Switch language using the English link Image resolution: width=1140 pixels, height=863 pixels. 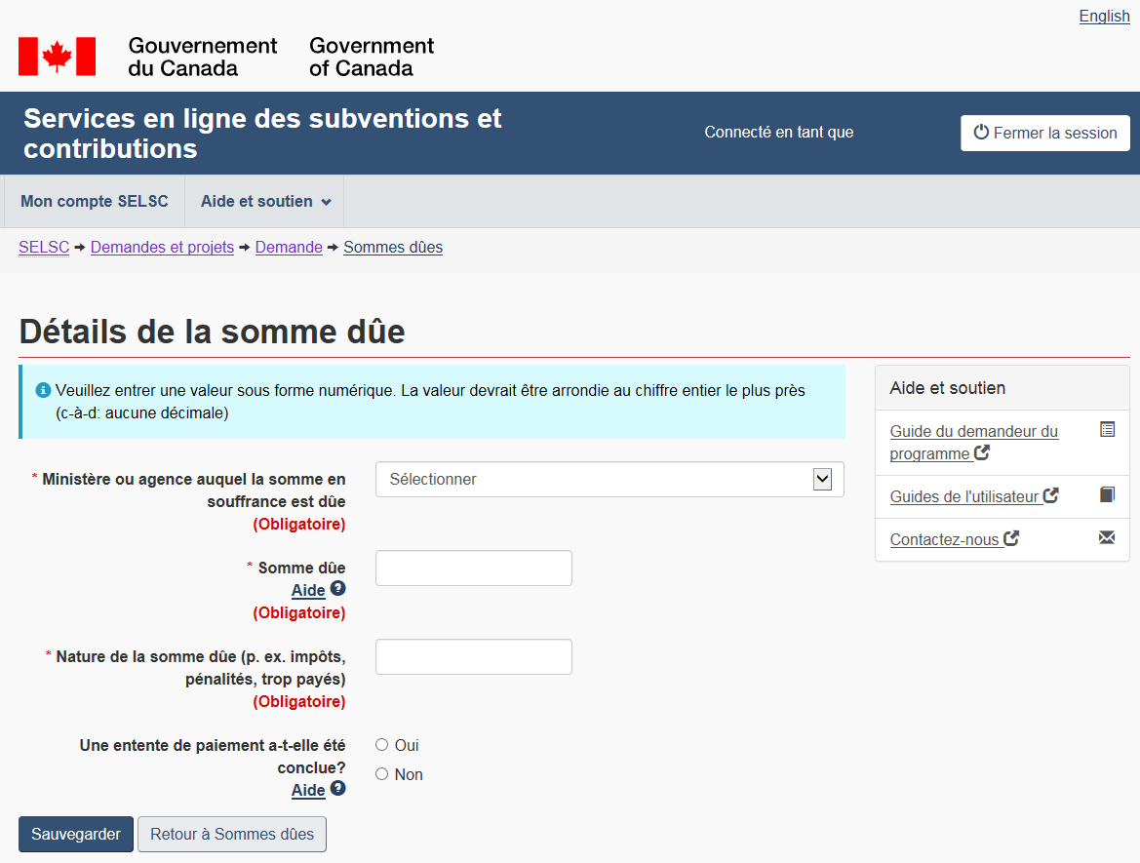[x=1104, y=17]
